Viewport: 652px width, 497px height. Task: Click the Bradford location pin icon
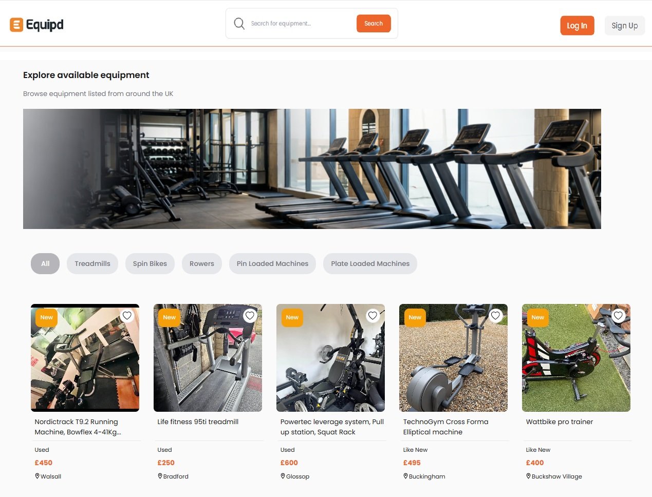(x=160, y=476)
